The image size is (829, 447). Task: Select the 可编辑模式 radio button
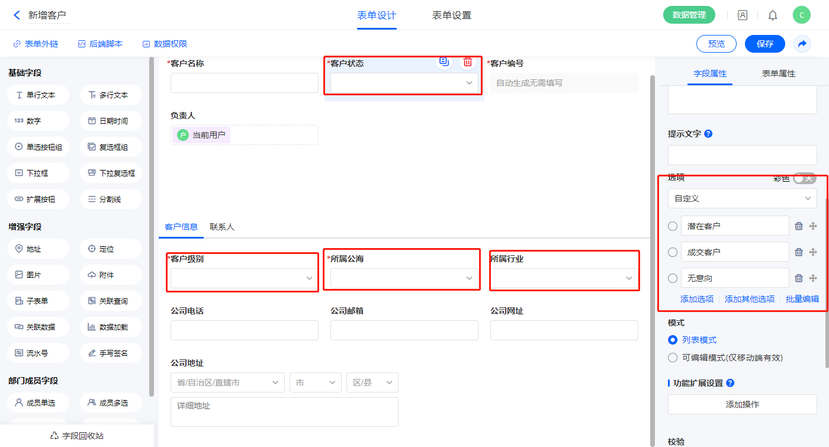click(x=673, y=358)
